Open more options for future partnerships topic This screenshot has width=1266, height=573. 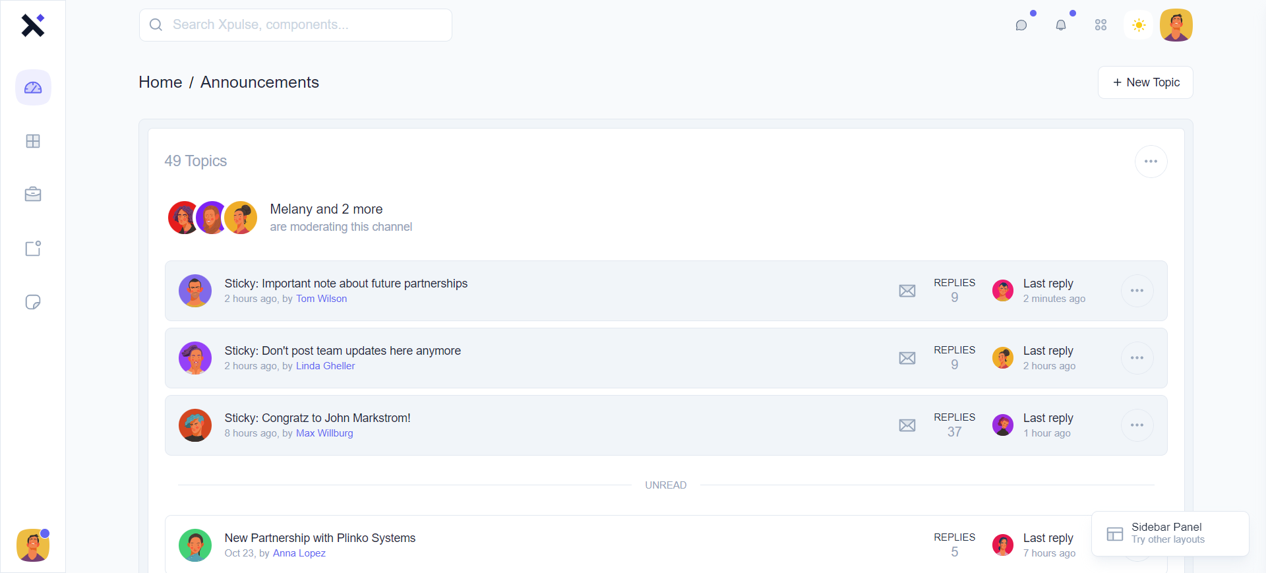[1137, 291]
